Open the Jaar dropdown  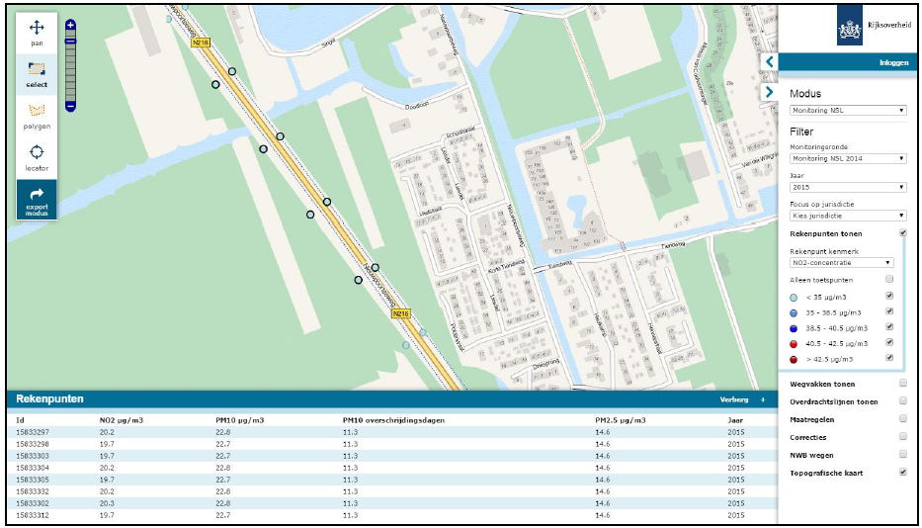point(847,187)
